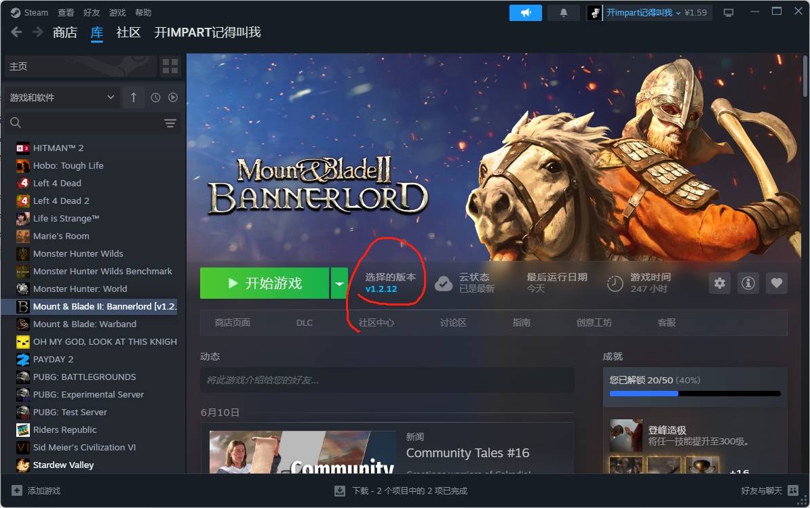
Task: Open the 查看 menu
Action: (66, 12)
